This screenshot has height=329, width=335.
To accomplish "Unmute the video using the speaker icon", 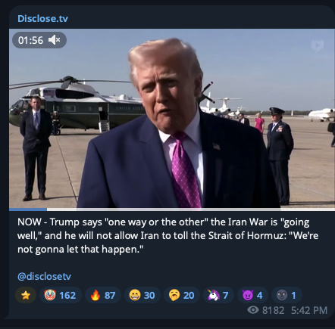I will (x=55, y=40).
